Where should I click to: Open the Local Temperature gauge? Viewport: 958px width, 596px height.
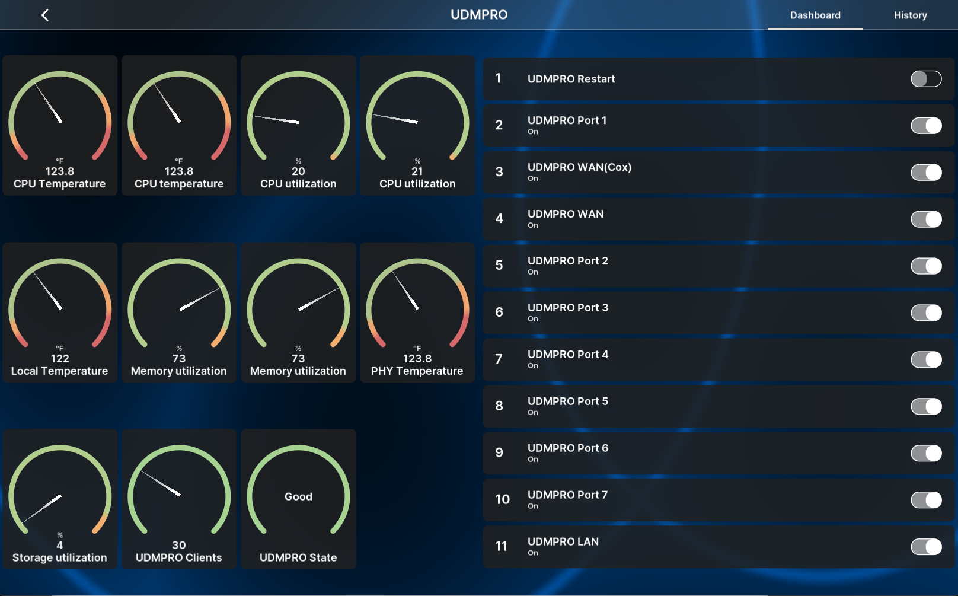pyautogui.click(x=60, y=313)
